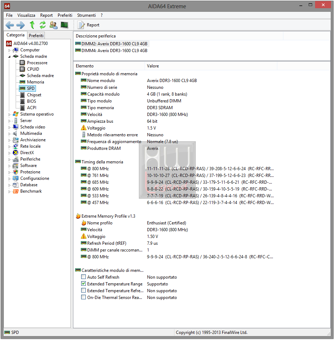Expand the Archiviazione tree node
Image resolution: width=335 pixels, height=340 pixels.
click(9, 140)
